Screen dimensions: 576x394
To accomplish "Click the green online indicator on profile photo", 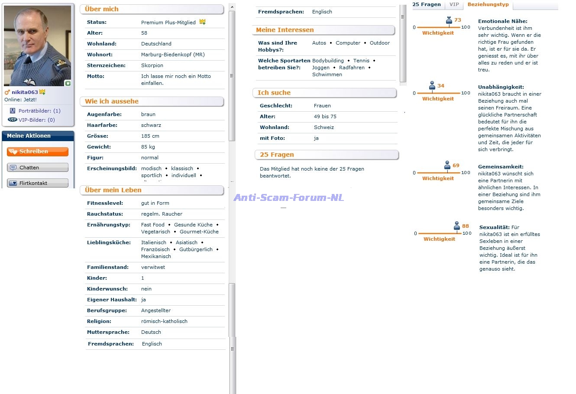I will tap(68, 83).
